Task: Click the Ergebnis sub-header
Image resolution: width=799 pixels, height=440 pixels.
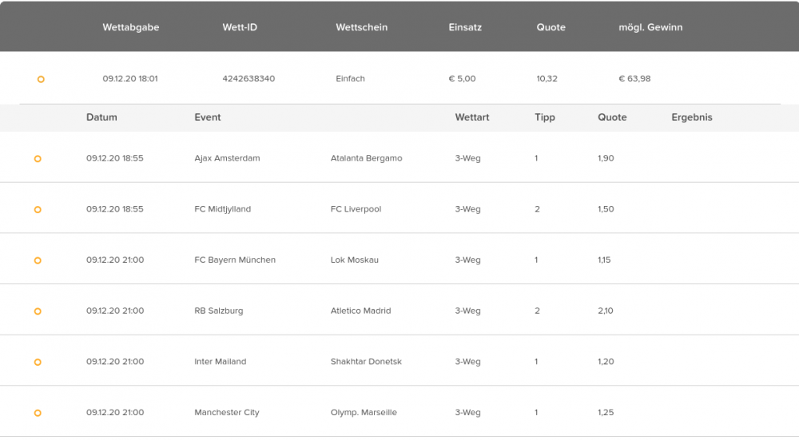Action: click(x=692, y=117)
